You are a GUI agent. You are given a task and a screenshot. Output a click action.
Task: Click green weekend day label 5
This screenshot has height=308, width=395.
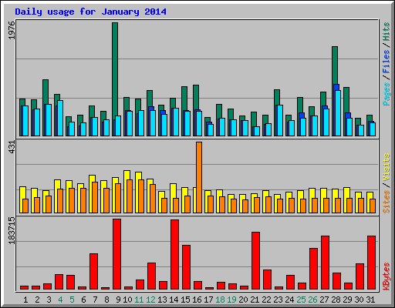pos(72,300)
